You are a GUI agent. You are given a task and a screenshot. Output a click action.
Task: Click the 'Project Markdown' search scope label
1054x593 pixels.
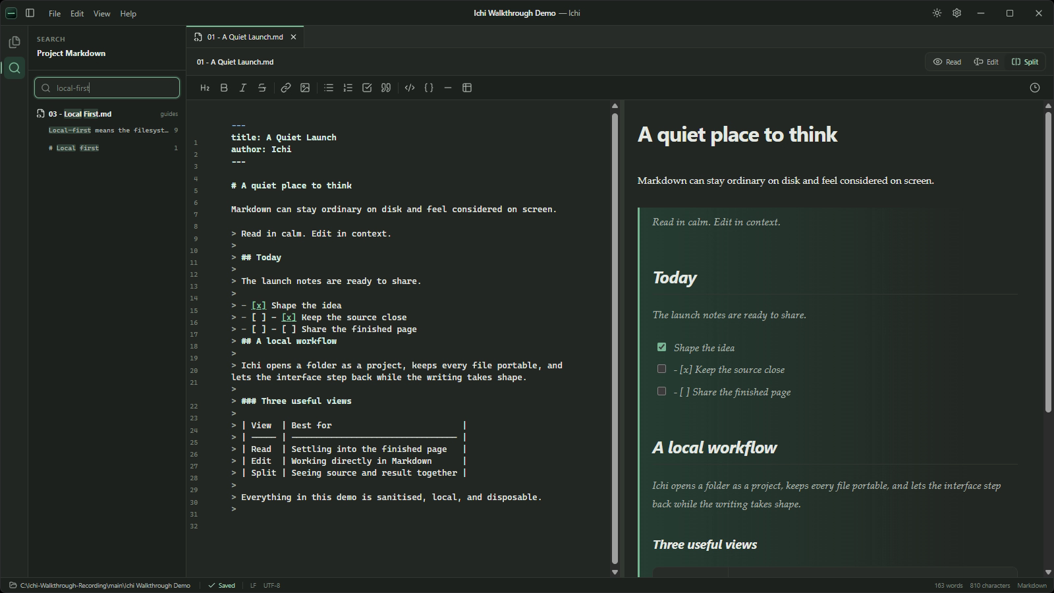[71, 53]
